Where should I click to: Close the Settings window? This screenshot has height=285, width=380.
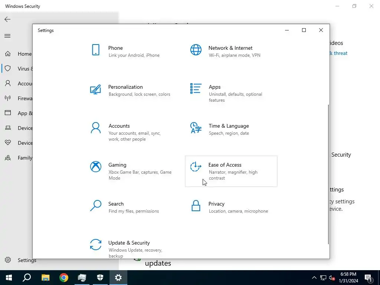[x=321, y=30]
